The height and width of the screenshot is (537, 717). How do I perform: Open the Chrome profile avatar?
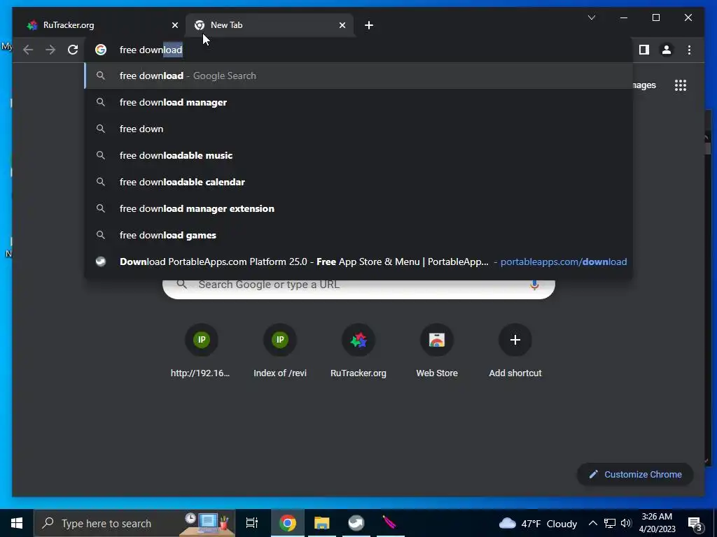667,50
